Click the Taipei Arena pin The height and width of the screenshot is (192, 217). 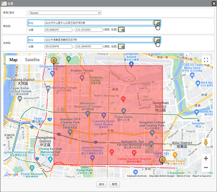[124, 111]
